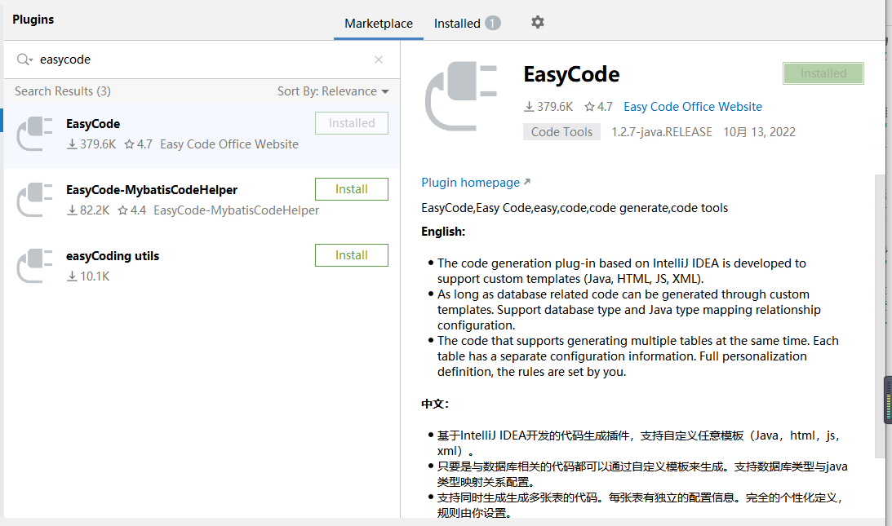Click the Plugins title
Screen dimensions: 892x526
[x=33, y=20]
